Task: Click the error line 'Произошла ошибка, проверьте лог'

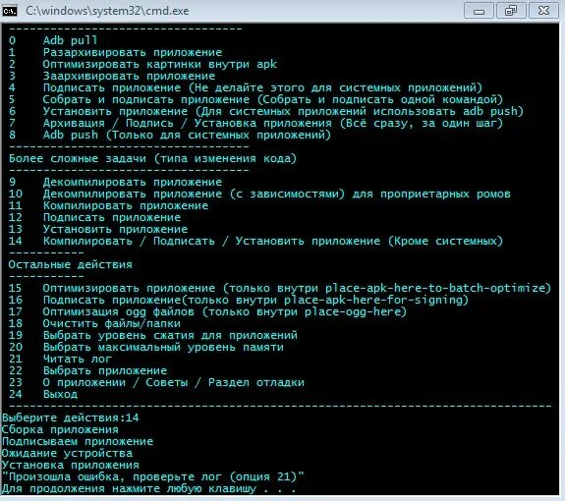Action: pyautogui.click(x=153, y=476)
